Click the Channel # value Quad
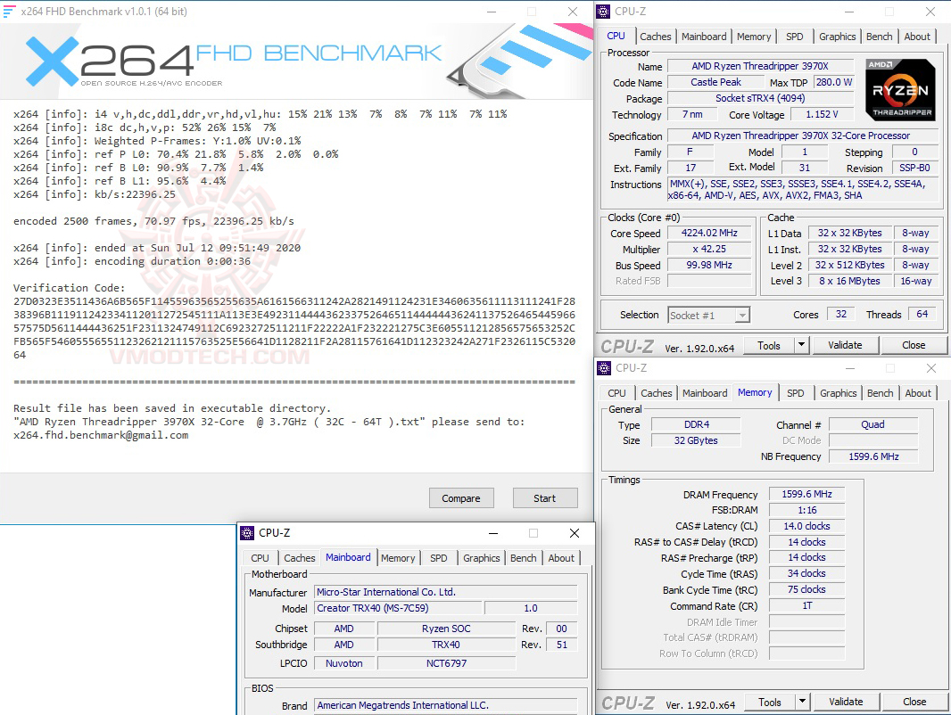Image resolution: width=951 pixels, height=715 pixels. [872, 424]
